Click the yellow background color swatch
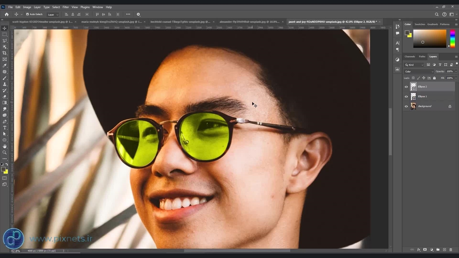459x258 pixels. coord(6,172)
